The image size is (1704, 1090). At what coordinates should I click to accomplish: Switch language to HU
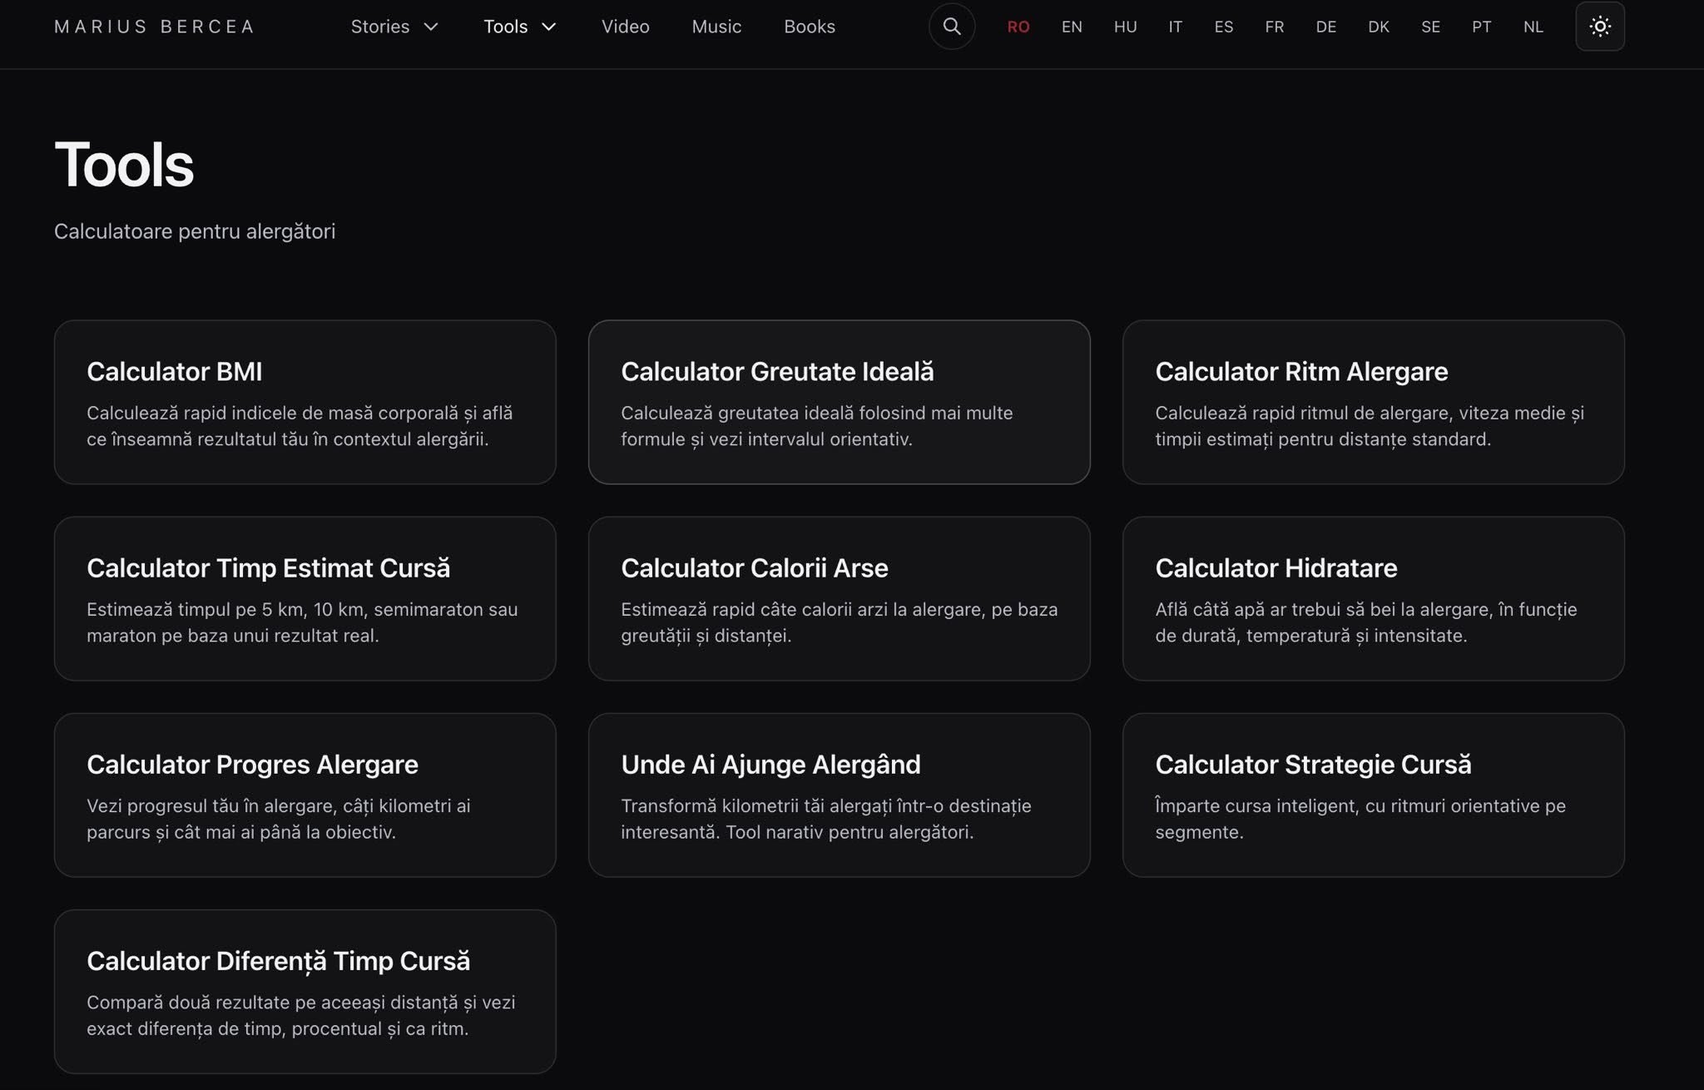1125,27
